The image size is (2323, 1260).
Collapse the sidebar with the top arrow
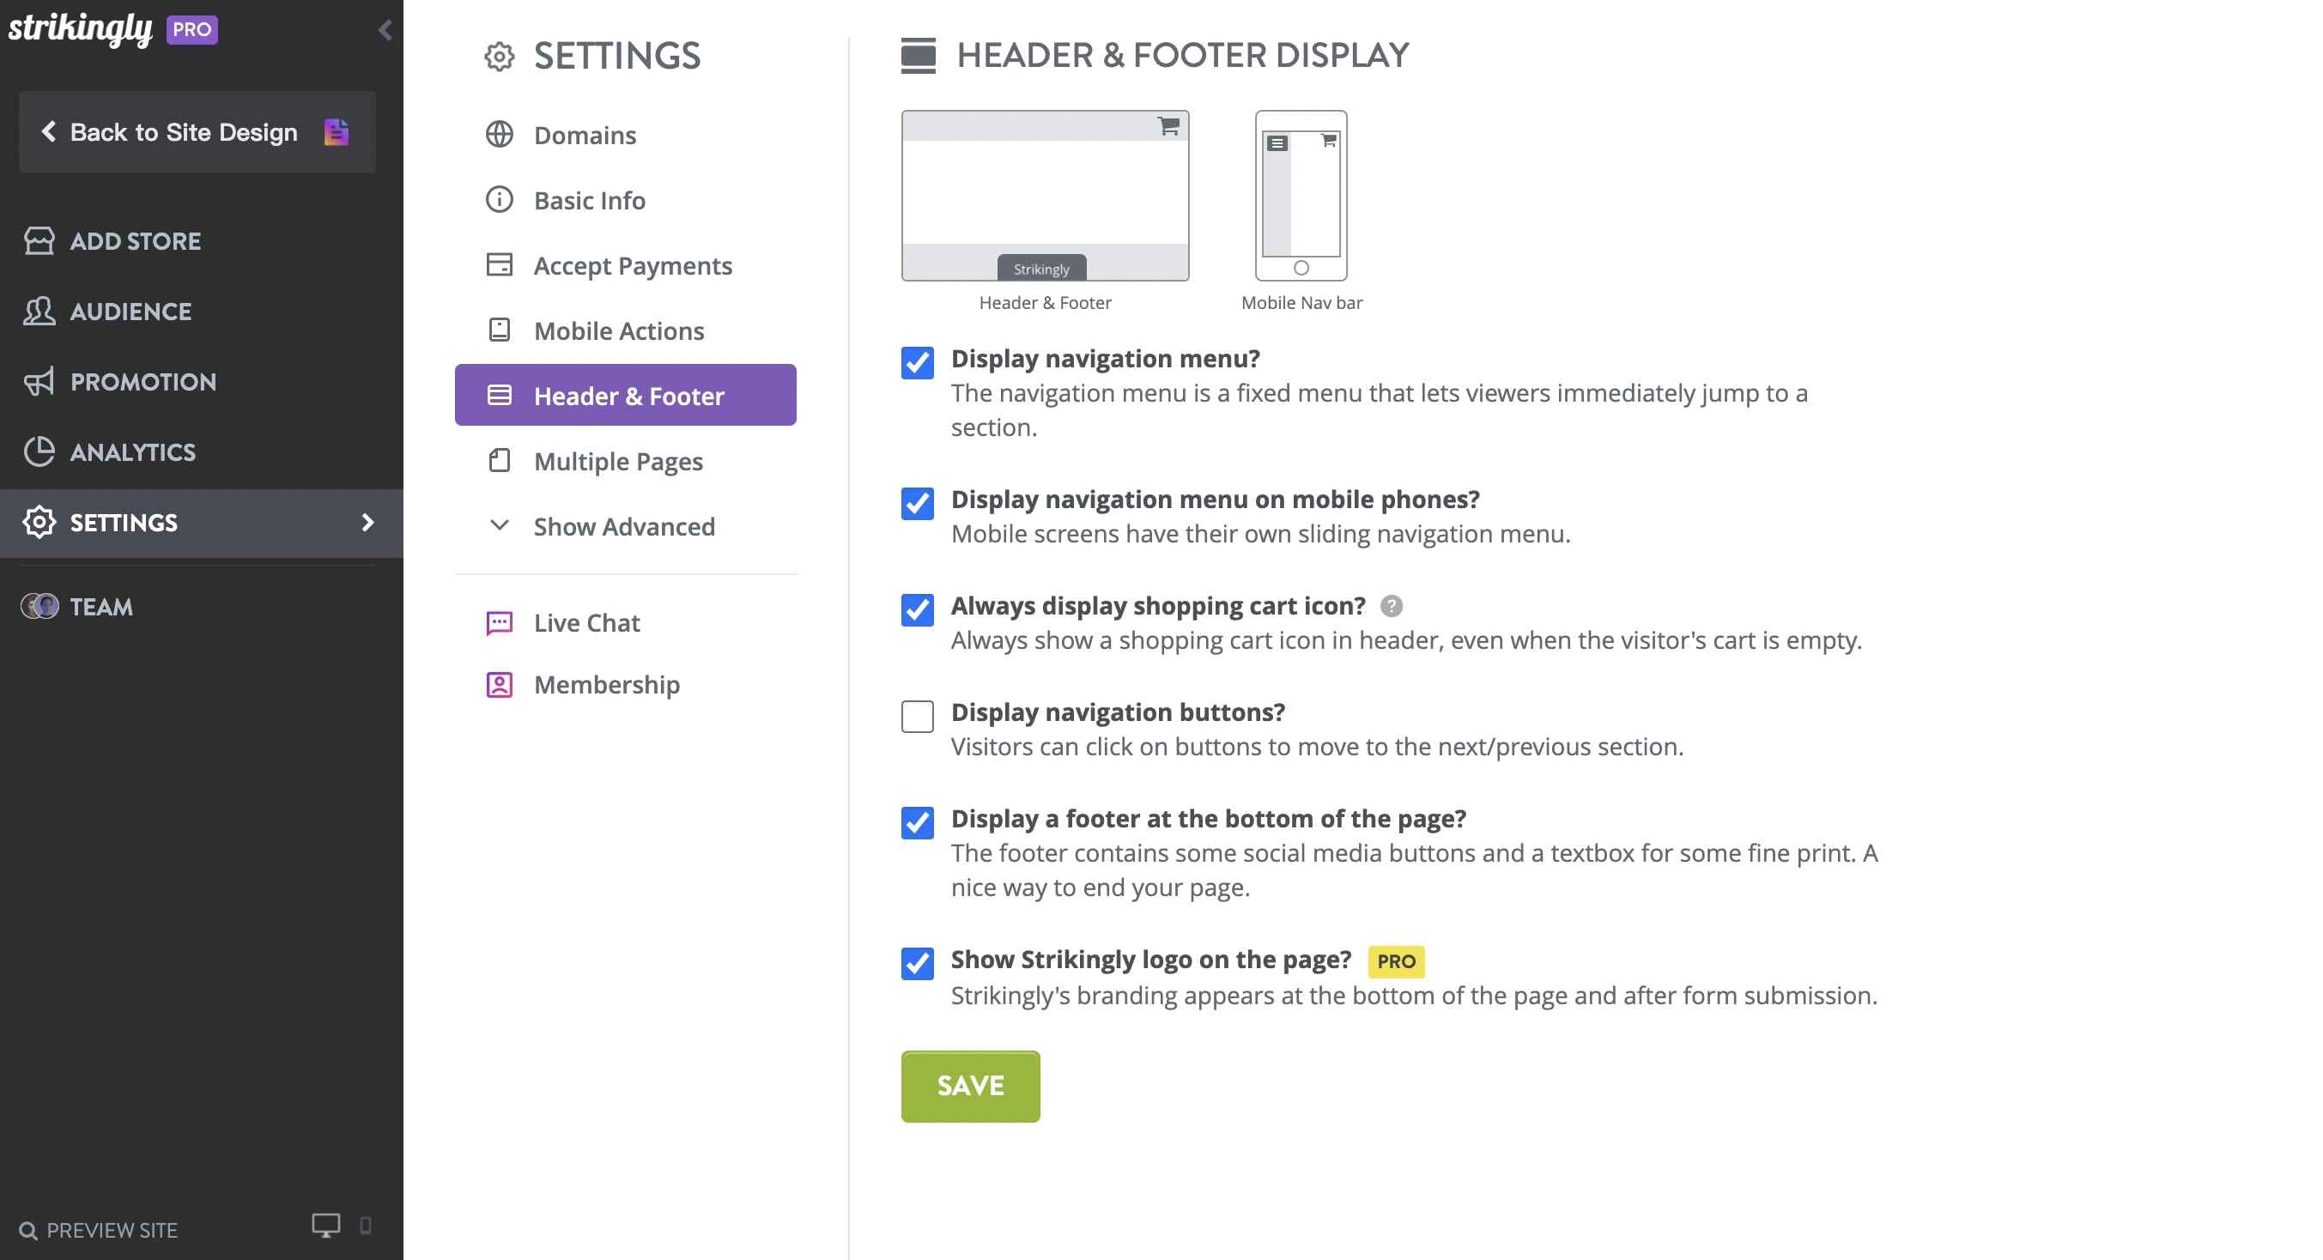[x=385, y=29]
